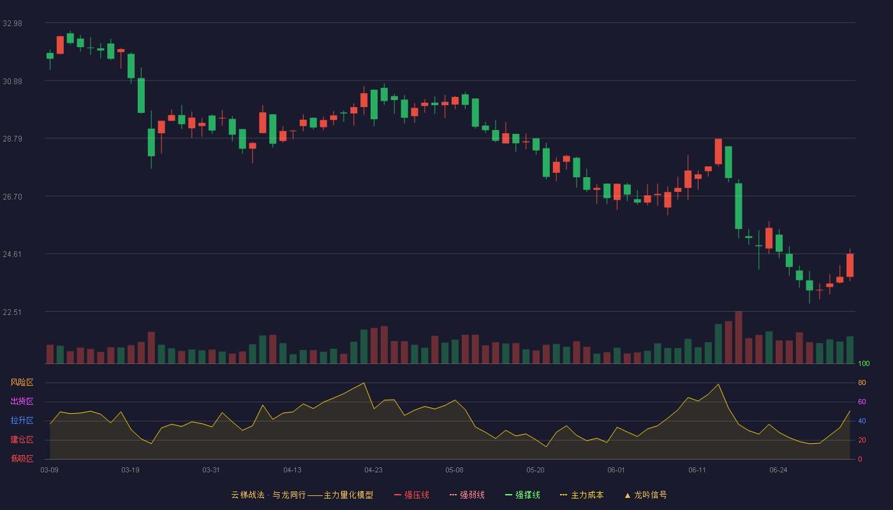
Task: Select the first green candlestick above 03-09
Action: point(50,56)
